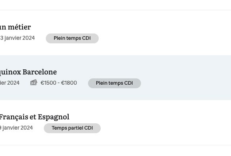Select the Plein temps CDI tag beside the salary
Viewport: 231px width, 156px height.
(x=115, y=83)
